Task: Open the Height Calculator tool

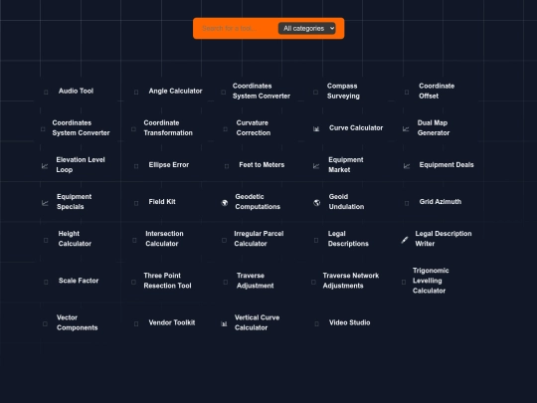Action: 75,239
